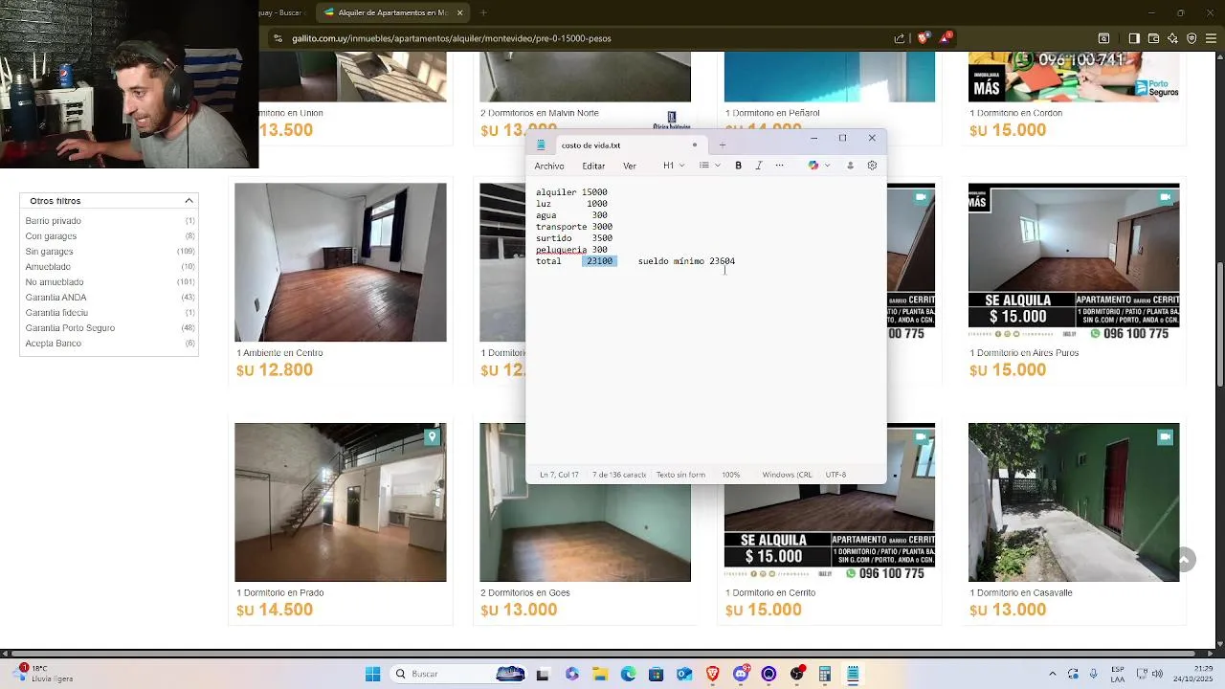Open the Brave Wallet icon
This screenshot has width=1225, height=689.
point(1153,38)
